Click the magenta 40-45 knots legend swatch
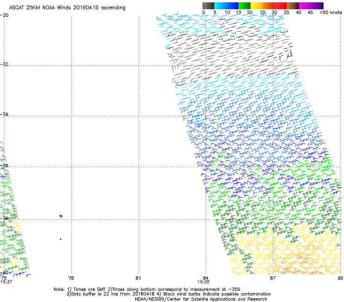This screenshot has width=344, height=302. [x=305, y=6]
